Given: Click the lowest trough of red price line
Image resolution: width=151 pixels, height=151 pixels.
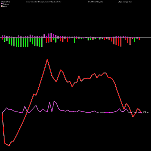Looking at the screenshot, I should (9, 146).
